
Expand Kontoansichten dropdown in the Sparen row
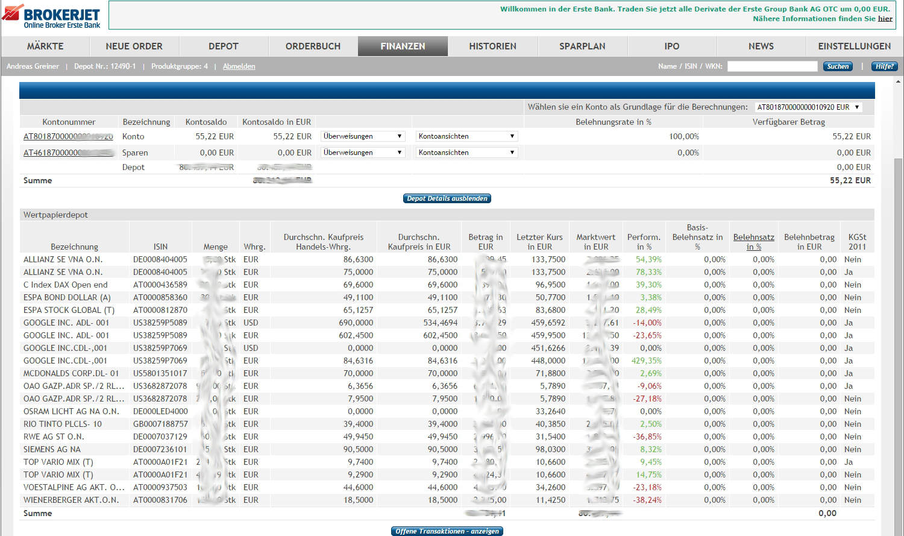pos(466,153)
